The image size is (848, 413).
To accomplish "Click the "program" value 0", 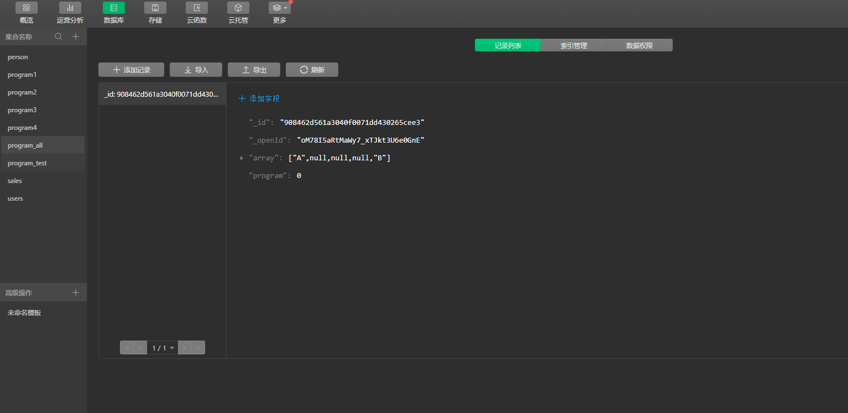I will point(299,176).
